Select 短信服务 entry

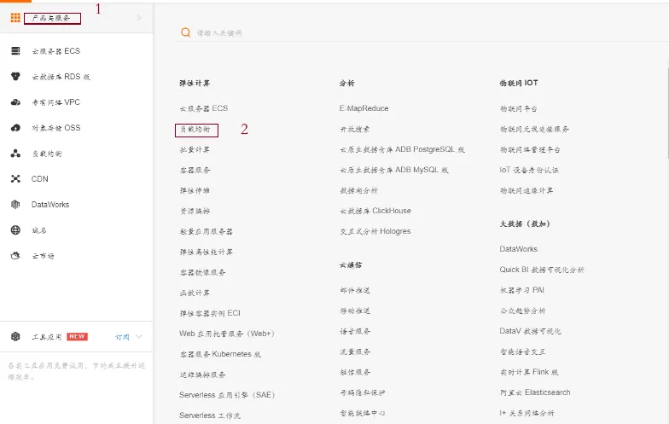coord(355,372)
